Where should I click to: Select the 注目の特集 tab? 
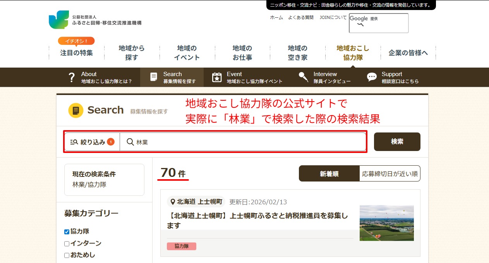tap(76, 53)
